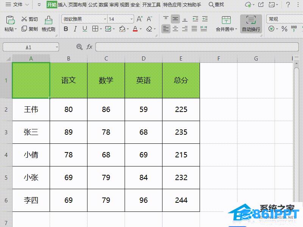The image size is (303, 227).
Task: Decrease indent icon
Action: point(195,19)
